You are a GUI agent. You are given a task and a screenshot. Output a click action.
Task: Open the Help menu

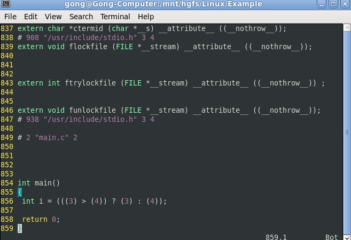pyautogui.click(x=146, y=17)
